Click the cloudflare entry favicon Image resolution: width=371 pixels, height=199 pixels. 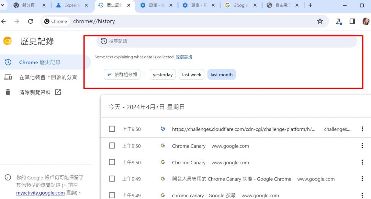point(163,129)
